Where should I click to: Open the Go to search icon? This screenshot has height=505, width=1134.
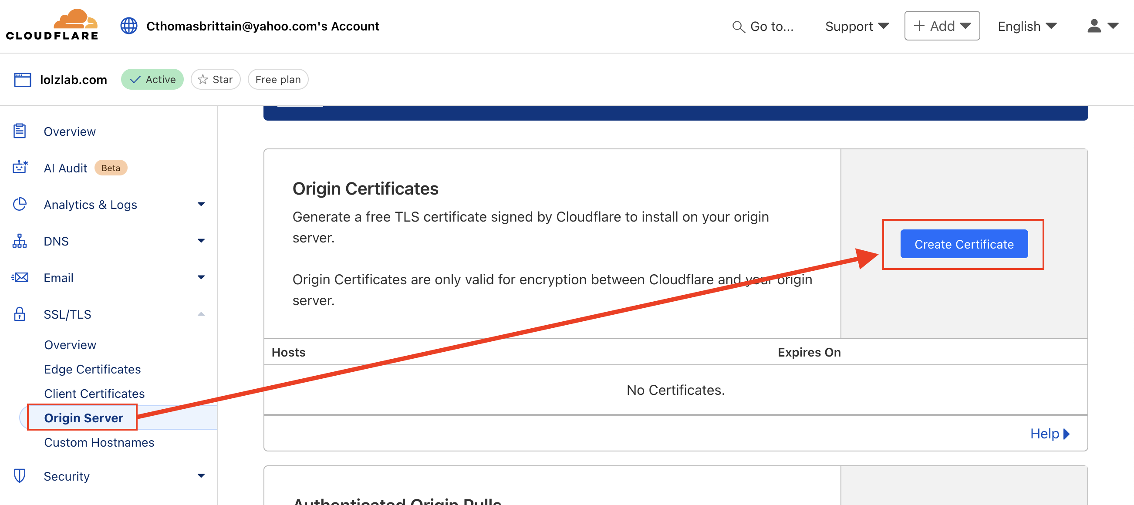coord(738,27)
